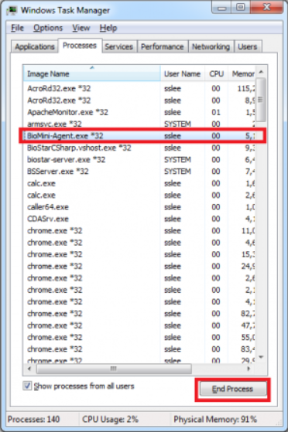The width and height of the screenshot is (288, 432).
Task: Sort by Memory column header
Action: click(x=242, y=73)
